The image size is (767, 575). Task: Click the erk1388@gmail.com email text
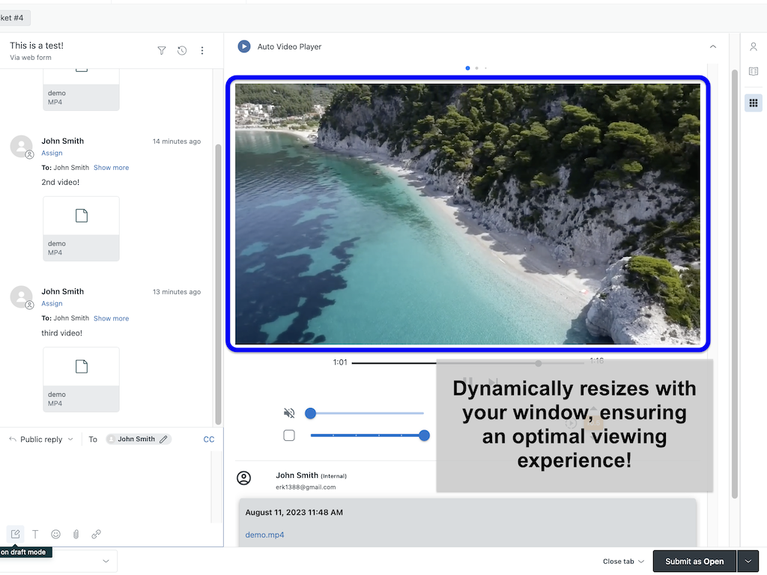tap(306, 487)
